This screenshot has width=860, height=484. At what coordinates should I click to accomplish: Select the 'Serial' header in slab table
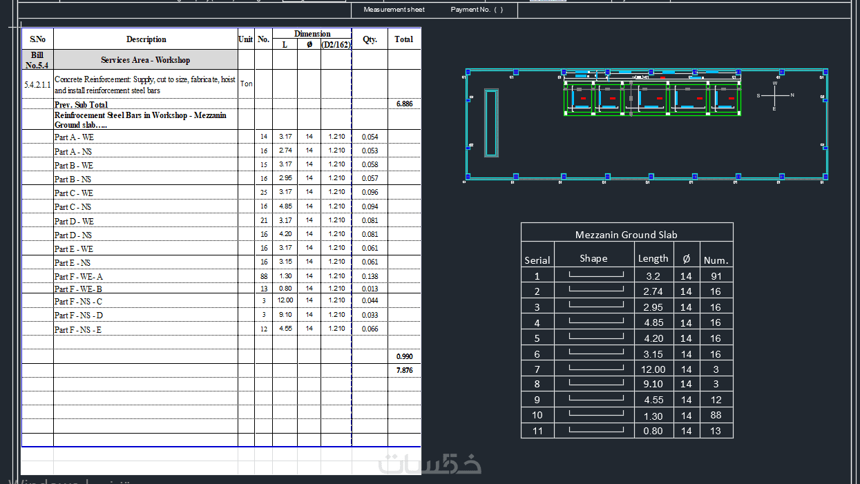pos(537,260)
